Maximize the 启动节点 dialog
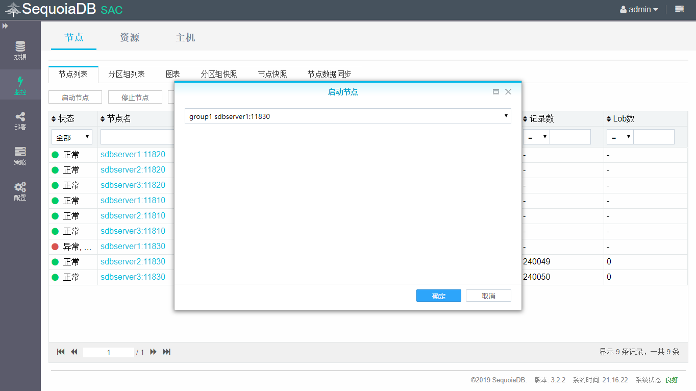Screen dimensions: 696x391 click(x=495, y=92)
